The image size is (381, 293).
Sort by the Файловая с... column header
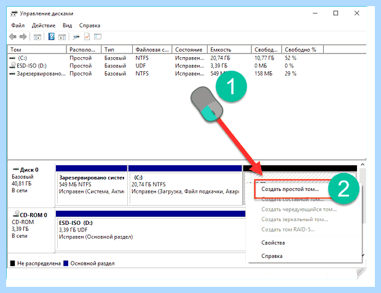(152, 50)
